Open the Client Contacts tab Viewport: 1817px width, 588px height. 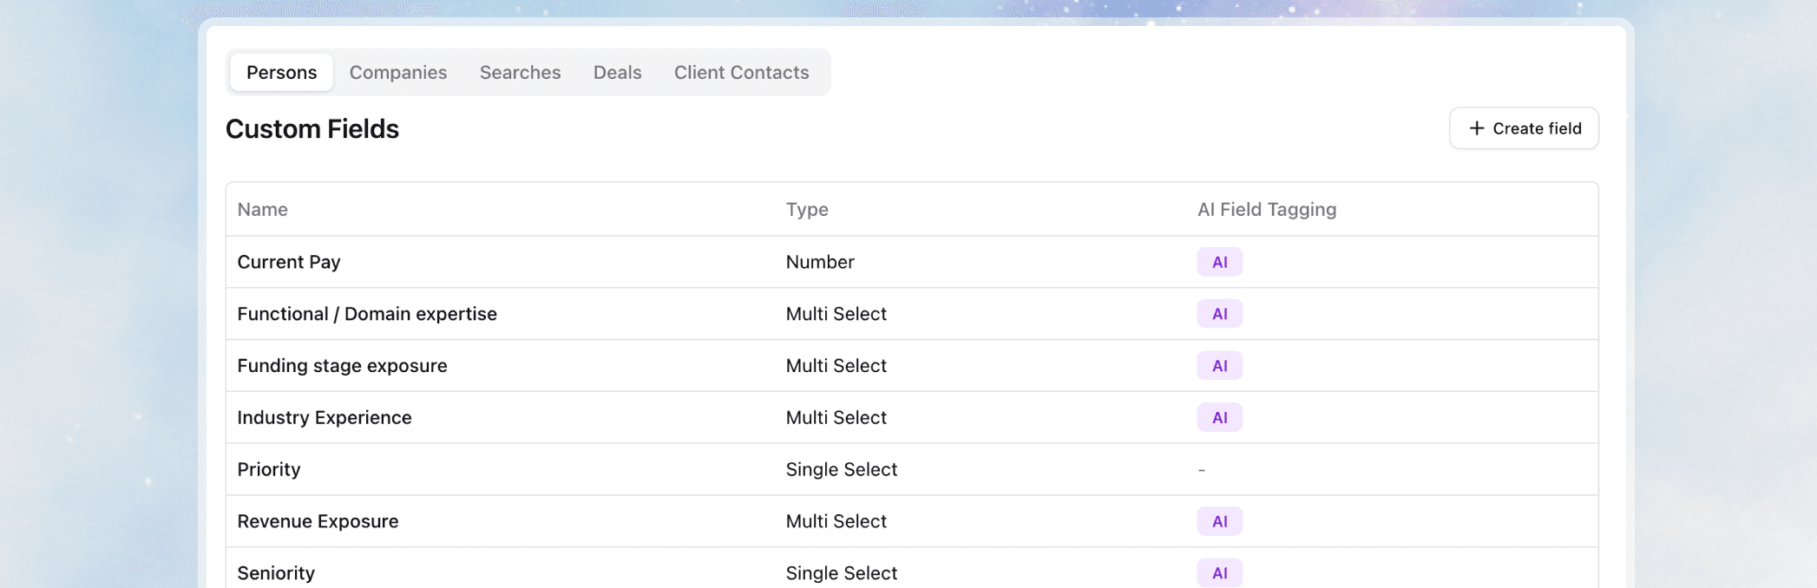pos(741,72)
